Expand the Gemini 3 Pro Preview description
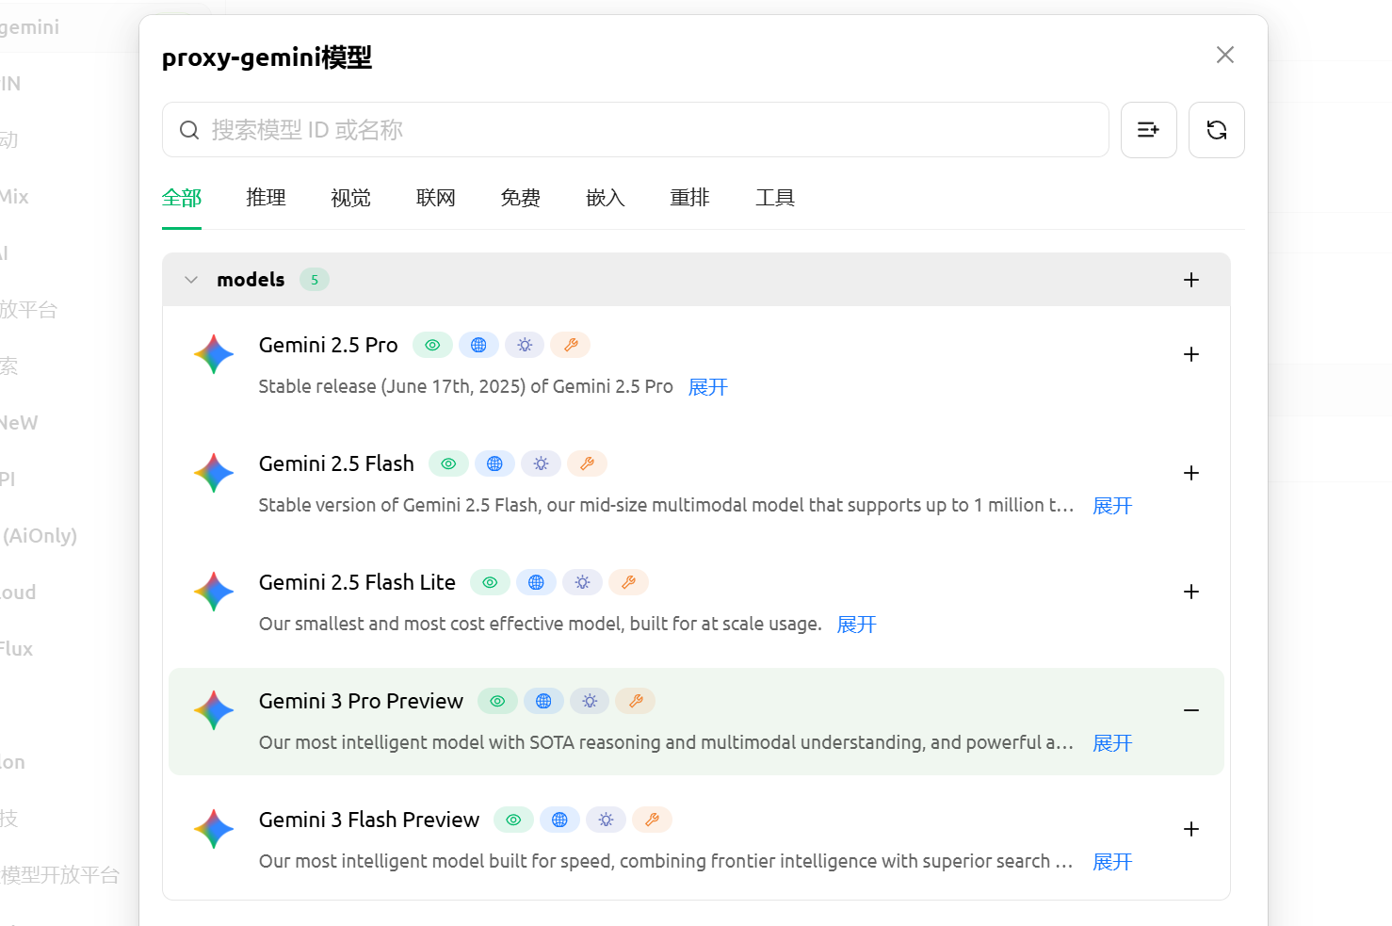This screenshot has height=926, width=1392. click(1112, 743)
